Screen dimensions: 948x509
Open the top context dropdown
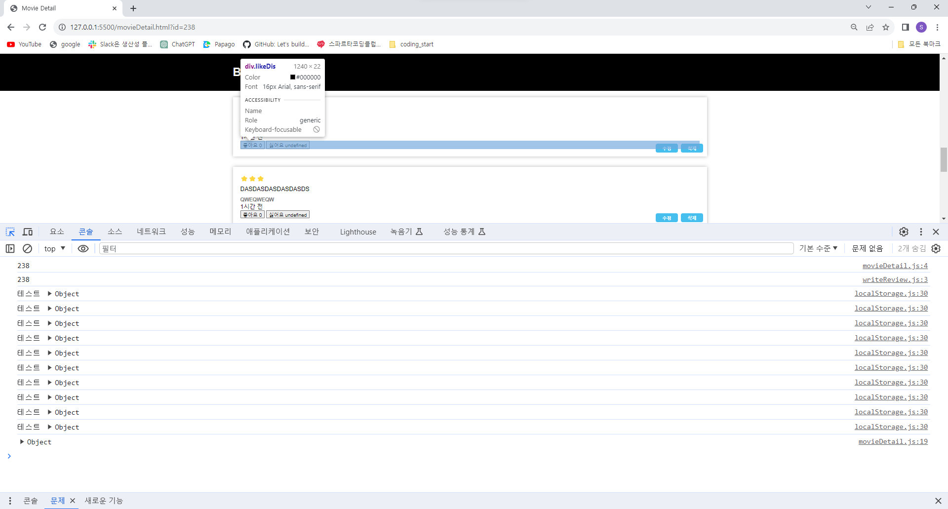point(55,248)
